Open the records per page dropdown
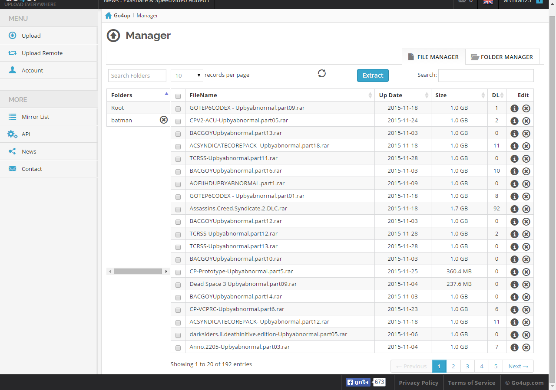Image resolution: width=556 pixels, height=390 pixels. pos(187,75)
